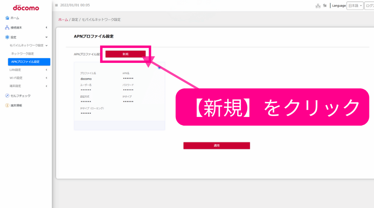Open 端末設定 menu item
The width and height of the screenshot is (374, 208).
(x=15, y=86)
